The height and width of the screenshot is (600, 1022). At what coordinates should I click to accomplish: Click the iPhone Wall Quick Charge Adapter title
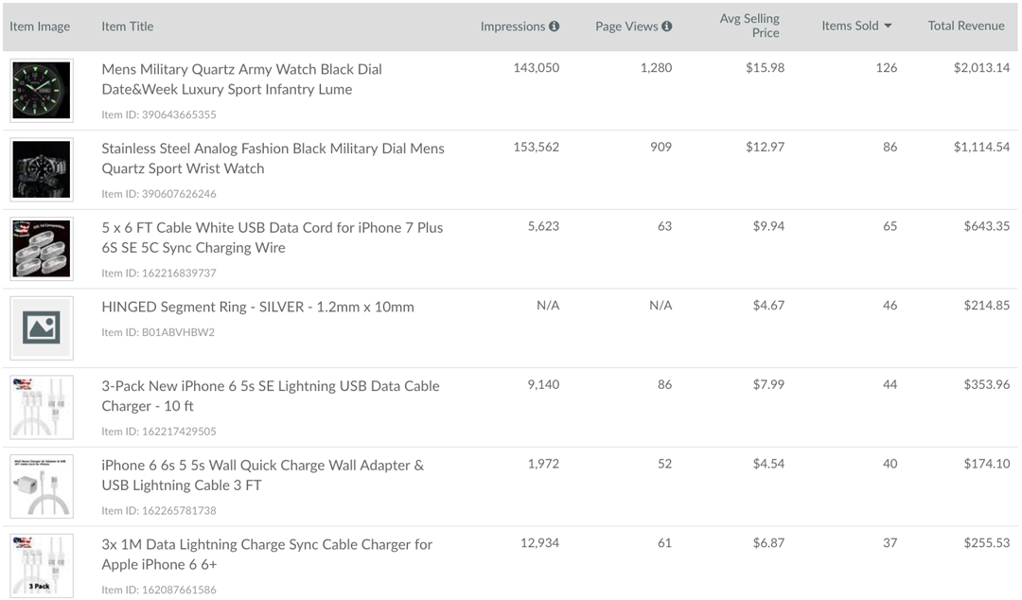(263, 475)
